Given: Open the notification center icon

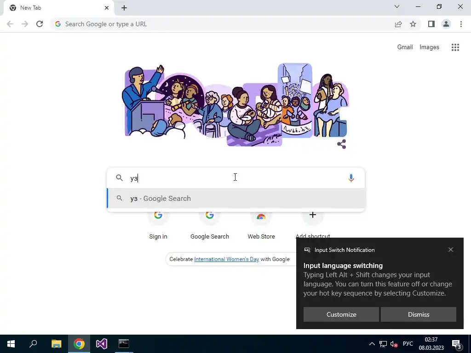Looking at the screenshot, I should [456, 344].
